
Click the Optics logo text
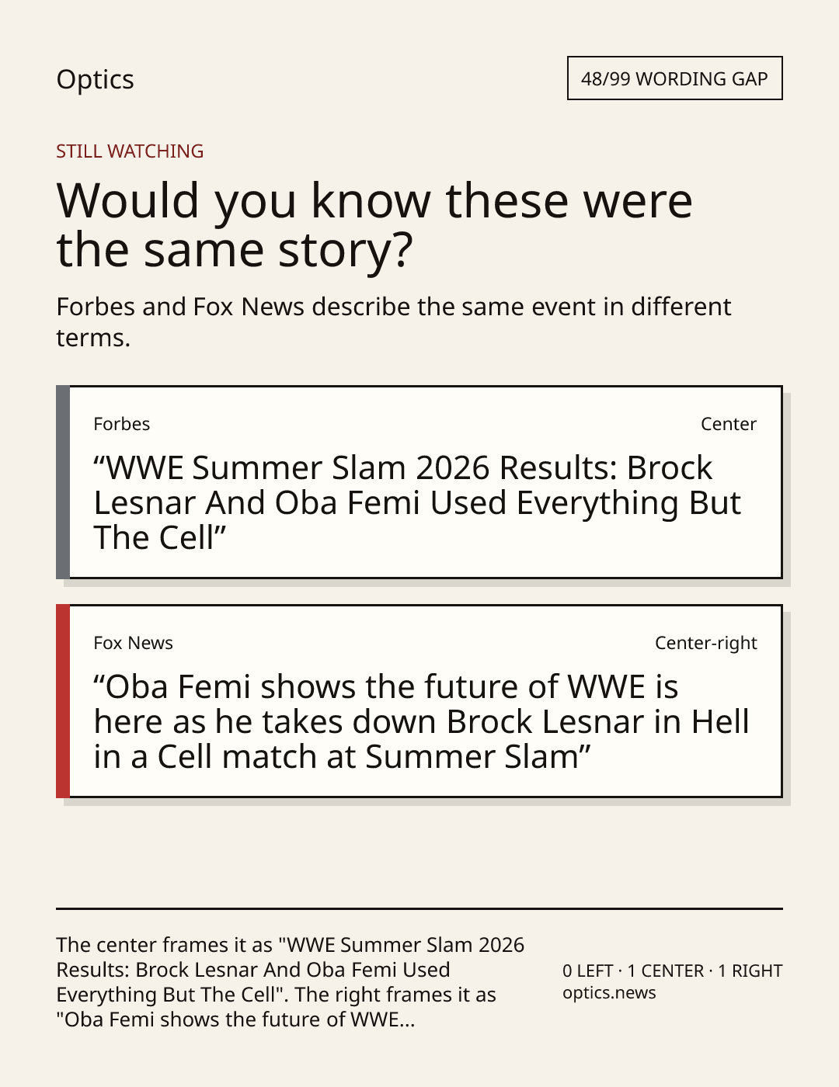click(95, 80)
